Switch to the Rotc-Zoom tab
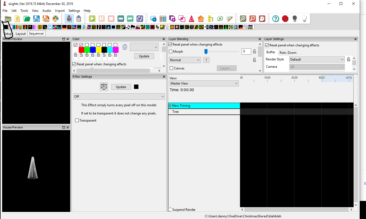This screenshot has height=219, width=366. (288, 52)
